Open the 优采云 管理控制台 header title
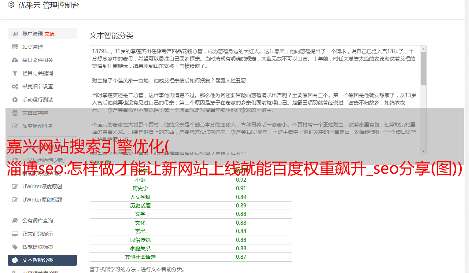This screenshot has width=469, height=273. [x=49, y=5]
